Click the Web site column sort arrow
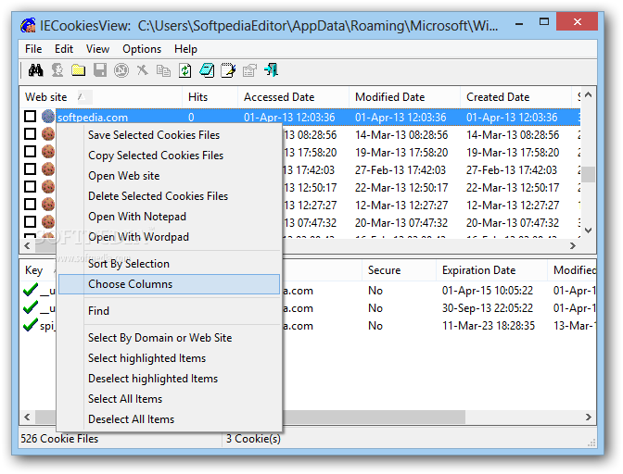The image size is (623, 474). coord(82,97)
